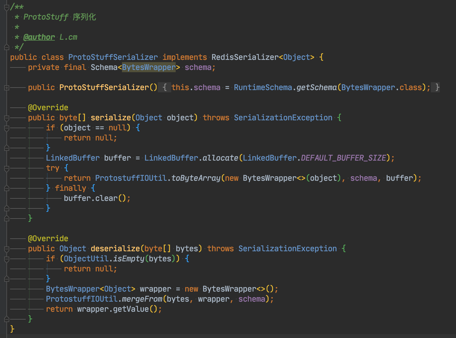The width and height of the screenshot is (456, 338).
Task: Click the 'wrapper' variable in its declaration line
Action: [156, 289]
